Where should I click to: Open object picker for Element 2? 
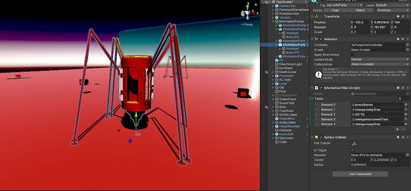pyautogui.click(x=406, y=114)
